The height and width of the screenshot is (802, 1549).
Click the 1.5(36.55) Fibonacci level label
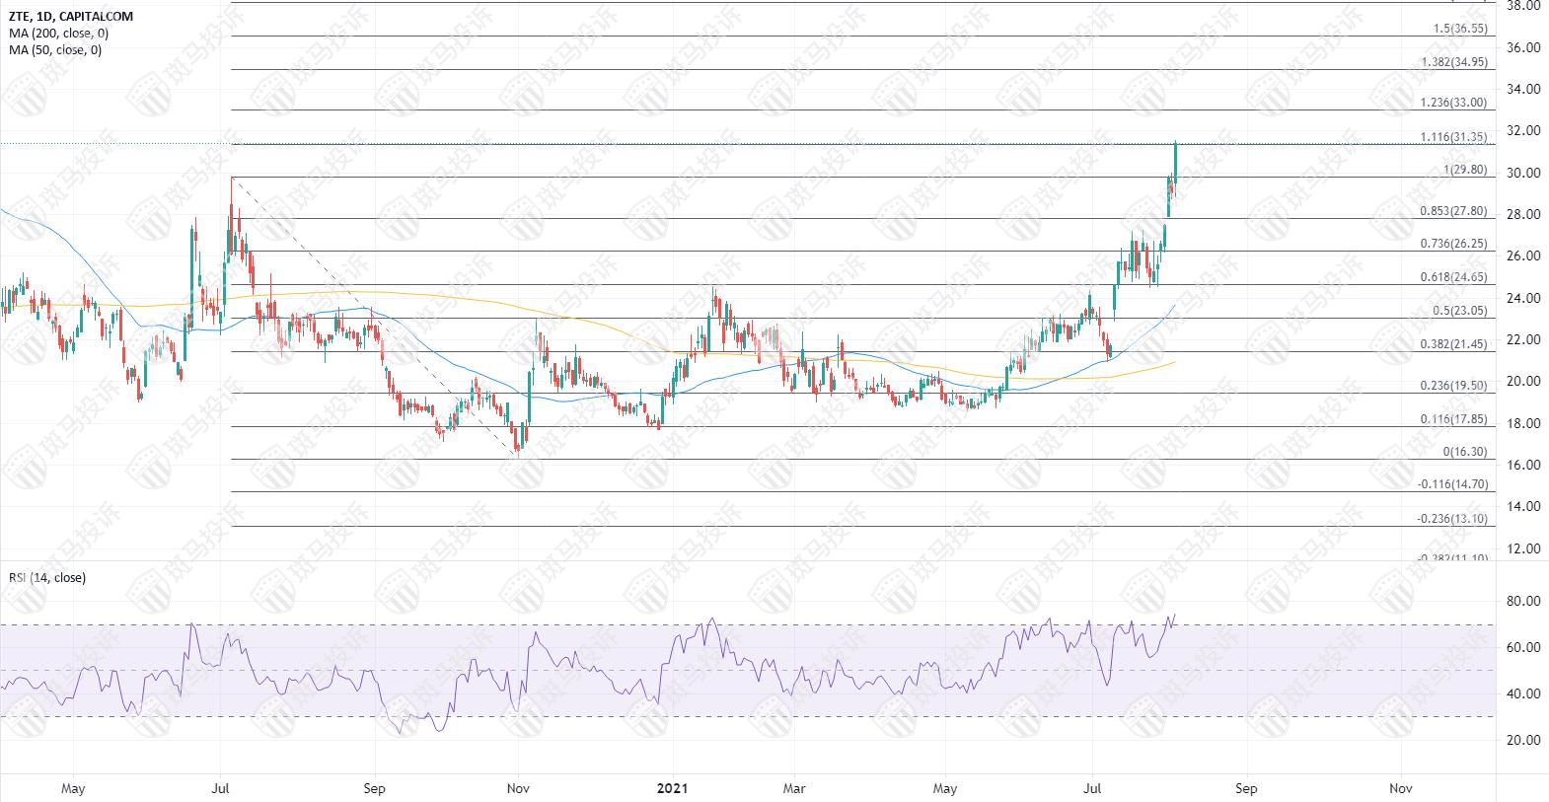[1459, 29]
